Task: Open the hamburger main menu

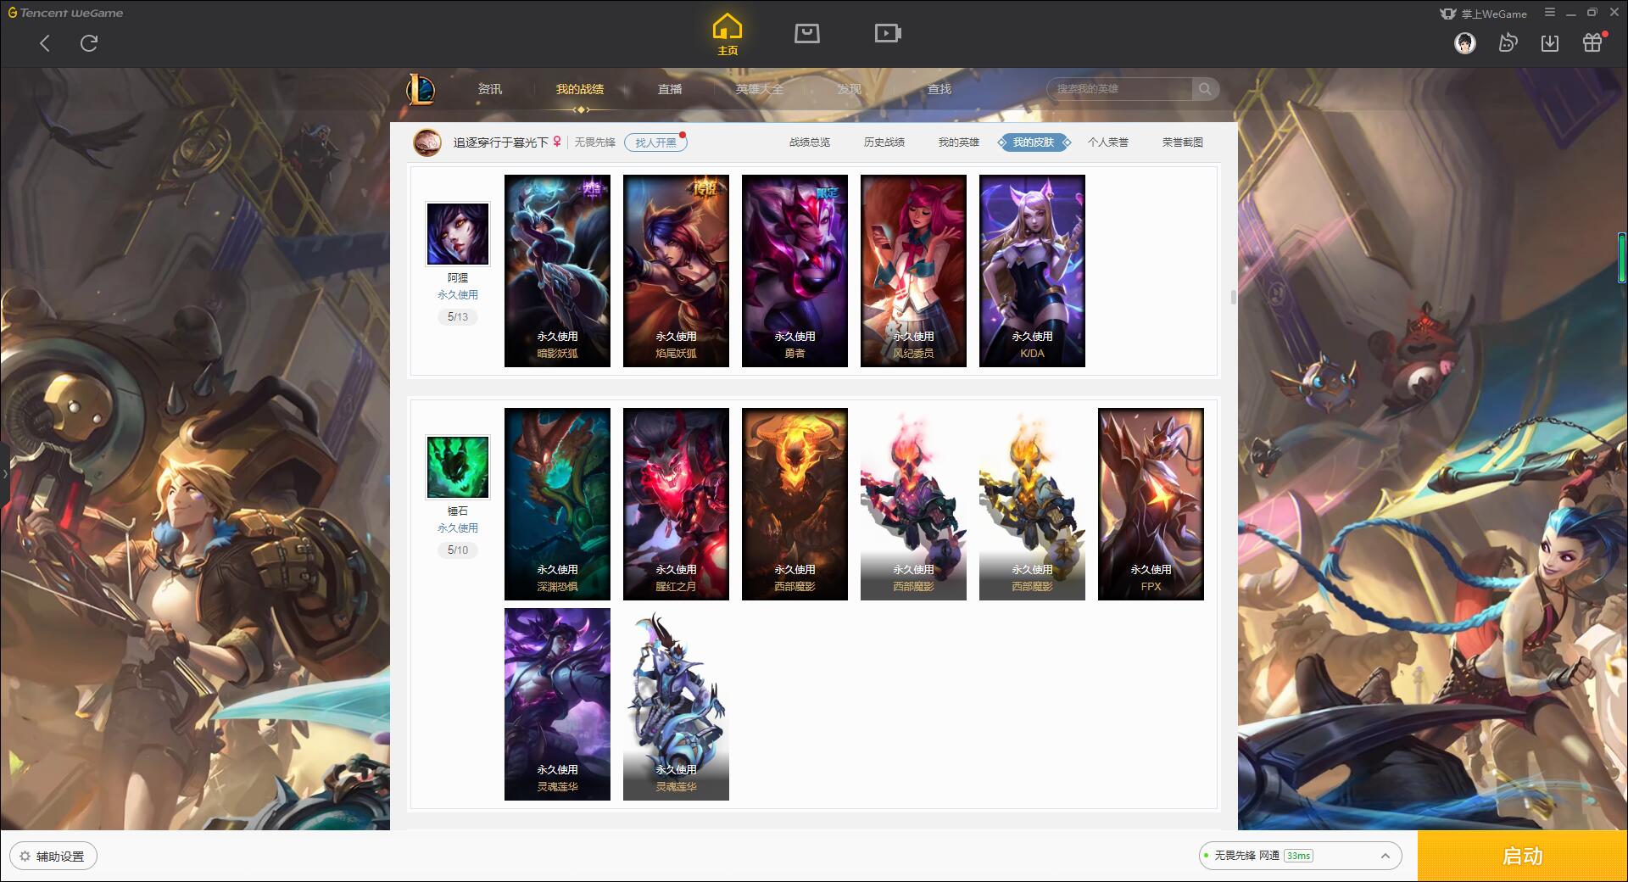Action: pyautogui.click(x=1550, y=13)
